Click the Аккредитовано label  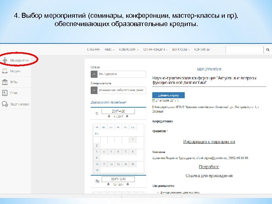click(x=162, y=121)
